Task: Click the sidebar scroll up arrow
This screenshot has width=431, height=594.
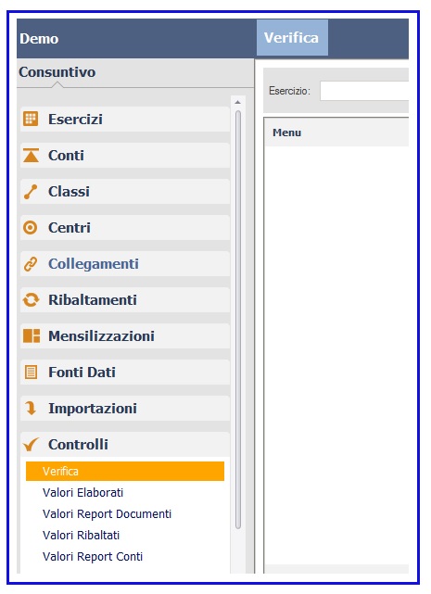Action: (237, 102)
